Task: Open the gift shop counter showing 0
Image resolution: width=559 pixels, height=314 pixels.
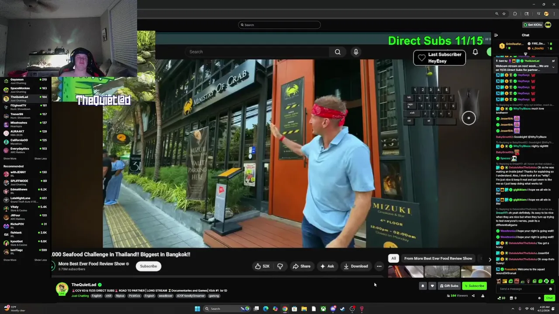Action: click(x=513, y=298)
